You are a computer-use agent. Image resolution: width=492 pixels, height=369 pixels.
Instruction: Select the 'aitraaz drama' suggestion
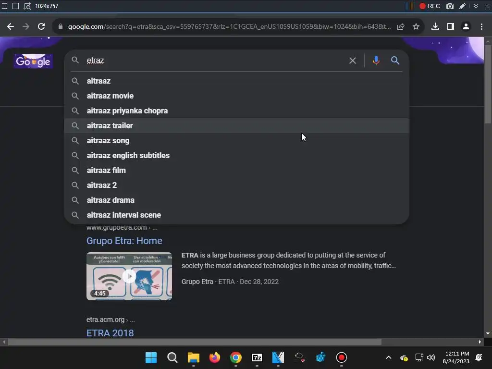[x=236, y=200]
